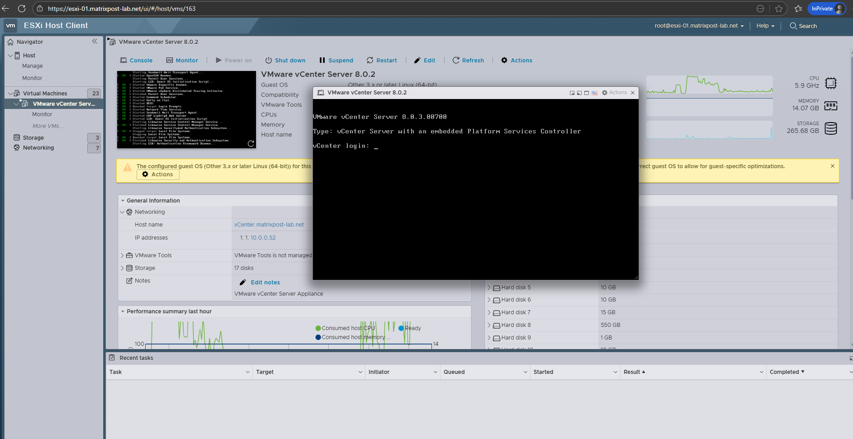Viewport: 853px width, 439px height.
Task: Click the Edit notes link
Action: pos(265,282)
